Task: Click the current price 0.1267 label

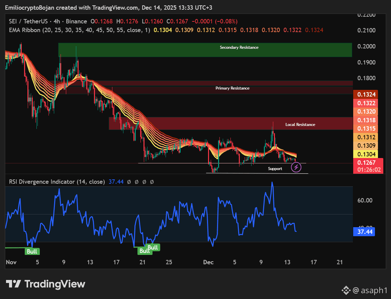Action: pos(368,163)
